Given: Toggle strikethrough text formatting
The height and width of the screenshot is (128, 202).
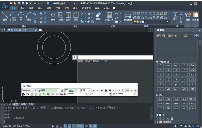Looking at the screenshot, I should point(102,90).
